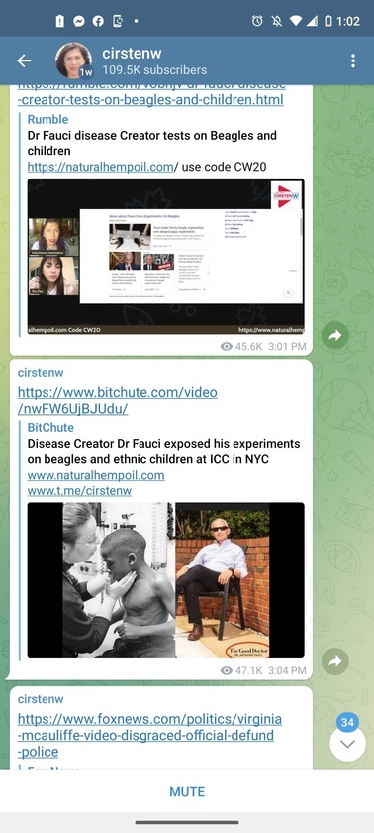The height and width of the screenshot is (833, 374).
Task: Open the BitChute preview image
Action: [x=166, y=580]
